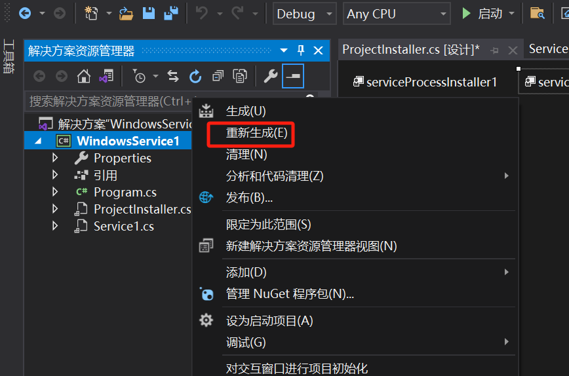Close the Solution Explorer panel

(318, 50)
